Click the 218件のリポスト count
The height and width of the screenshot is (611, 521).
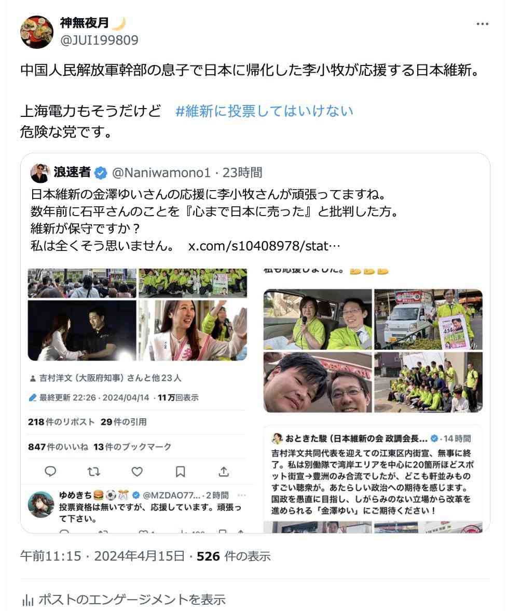pos(61,422)
